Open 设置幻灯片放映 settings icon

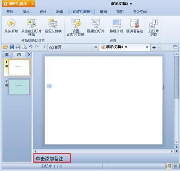tap(76, 23)
